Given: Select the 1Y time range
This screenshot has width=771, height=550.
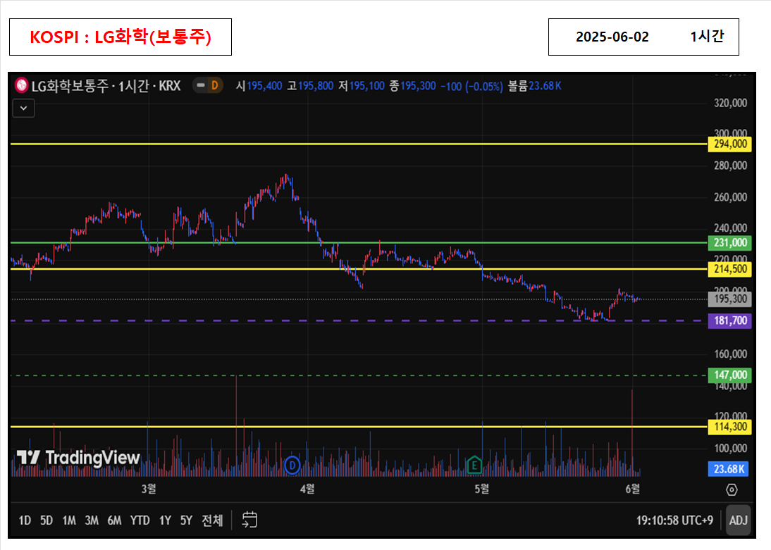Looking at the screenshot, I should pyautogui.click(x=165, y=520).
